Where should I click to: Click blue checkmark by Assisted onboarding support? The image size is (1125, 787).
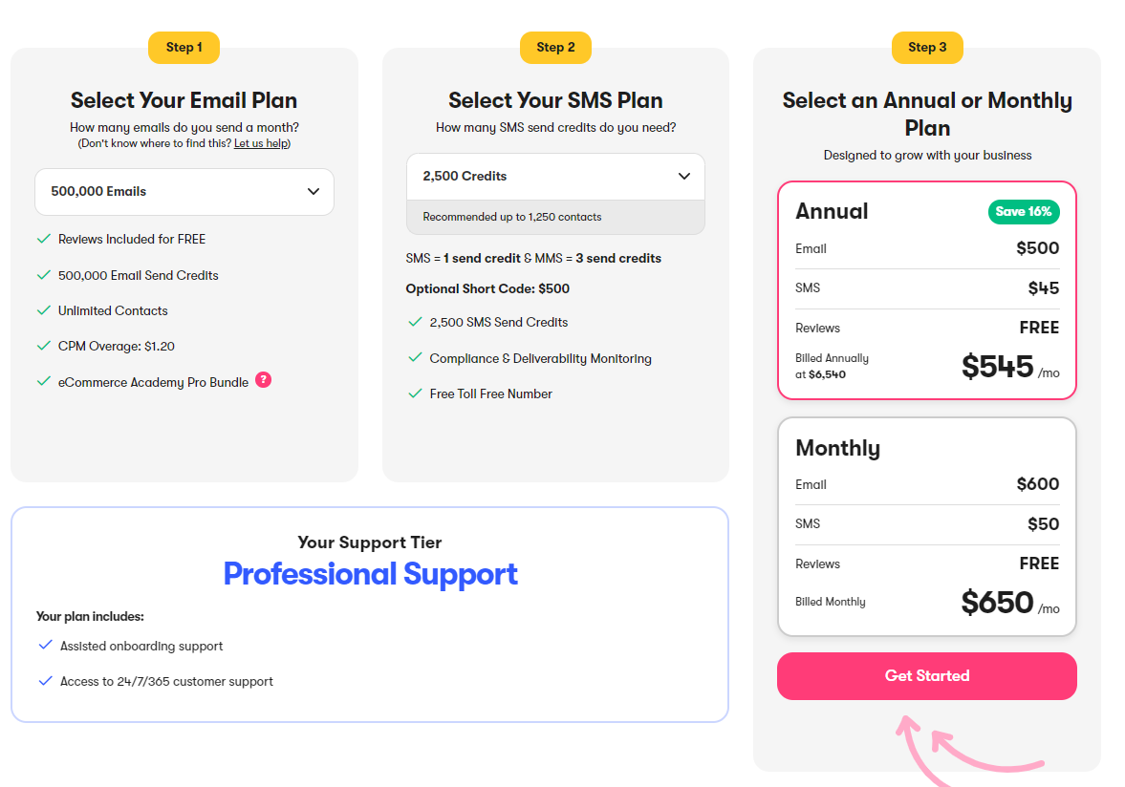(x=45, y=646)
